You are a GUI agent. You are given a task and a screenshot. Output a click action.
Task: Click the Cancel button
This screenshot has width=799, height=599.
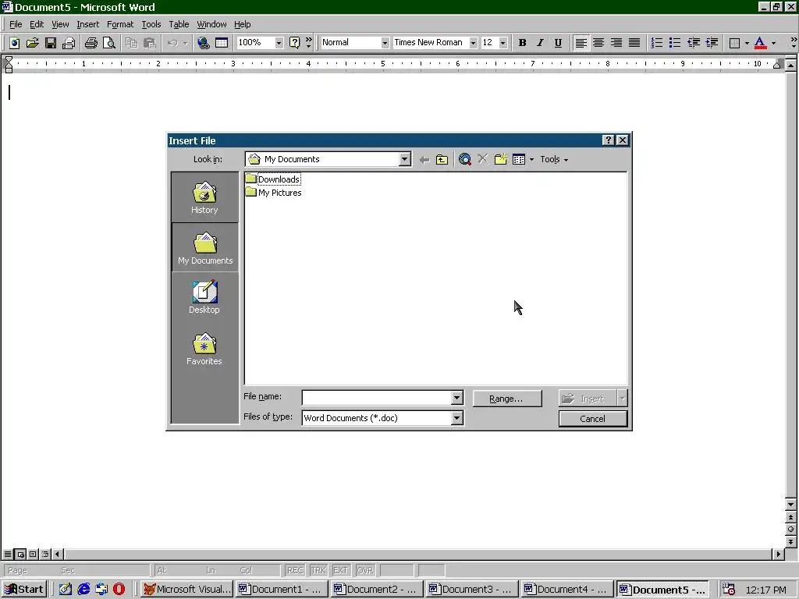tap(593, 419)
